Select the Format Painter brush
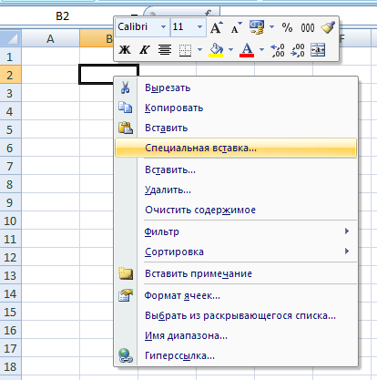The height and width of the screenshot is (380, 377). point(328,27)
